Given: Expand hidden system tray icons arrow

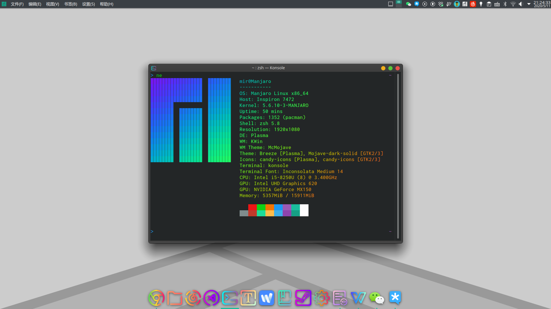Looking at the screenshot, I should click(x=529, y=4).
